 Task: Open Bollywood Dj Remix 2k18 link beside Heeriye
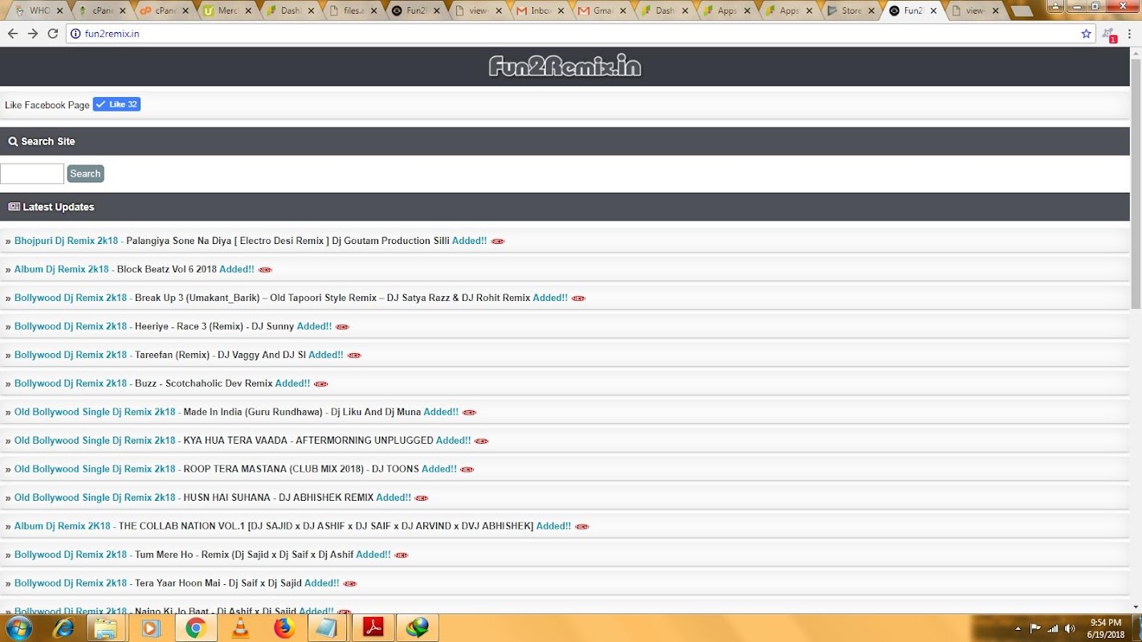(71, 327)
